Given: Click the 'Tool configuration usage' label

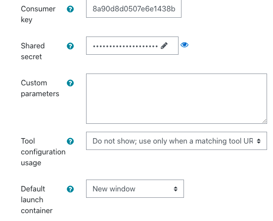Looking at the screenshot, I should tap(43, 152).
